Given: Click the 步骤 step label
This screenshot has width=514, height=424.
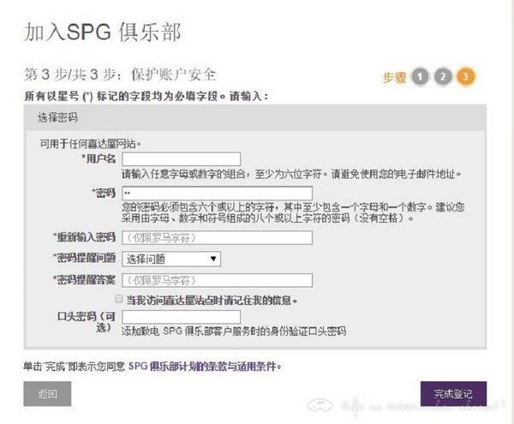Looking at the screenshot, I should point(394,78).
